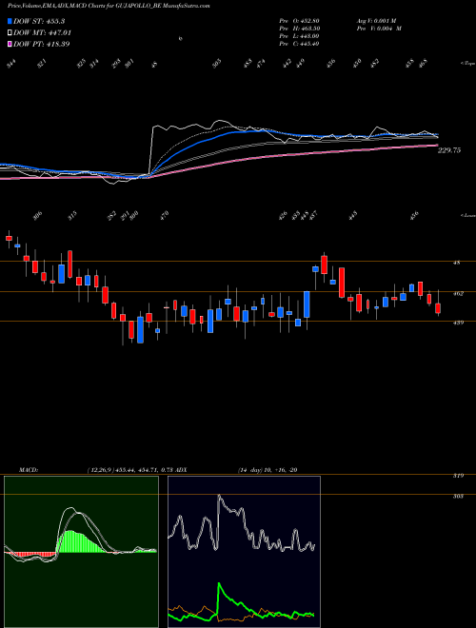Click the 'Pre L: 443.00' low value
Viewport: 476px width, 628px height.
[x=299, y=36]
